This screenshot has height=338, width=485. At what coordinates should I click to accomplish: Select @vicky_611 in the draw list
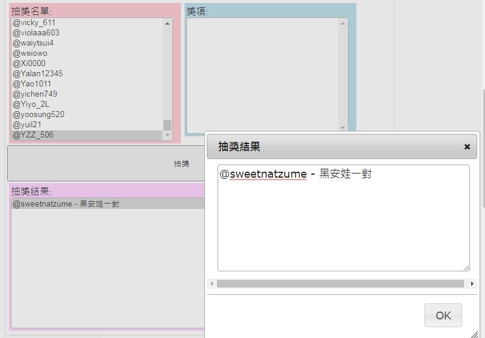[87, 23]
